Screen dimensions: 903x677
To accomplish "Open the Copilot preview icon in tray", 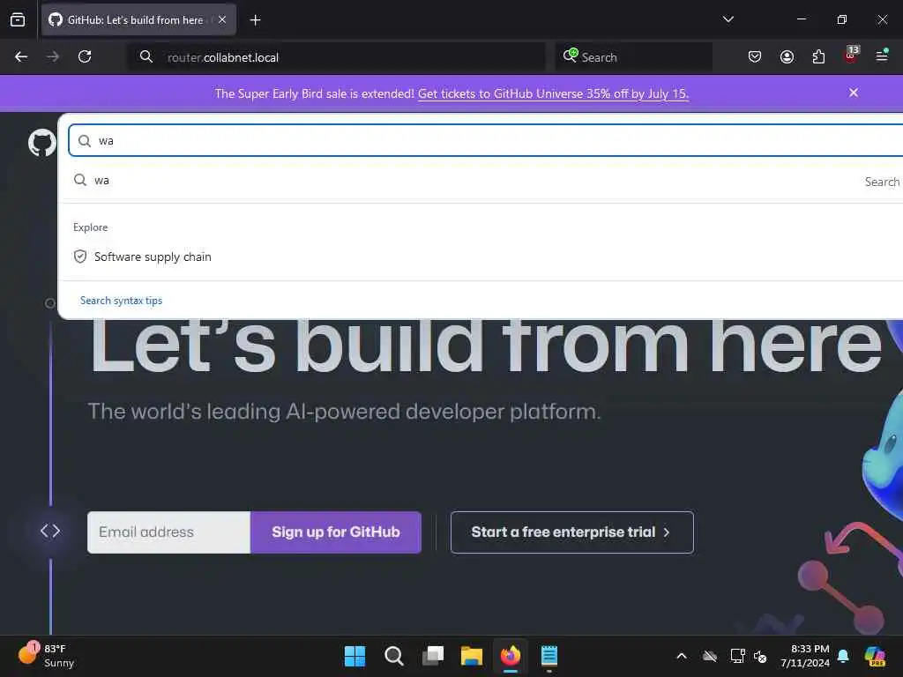I will click(x=875, y=656).
